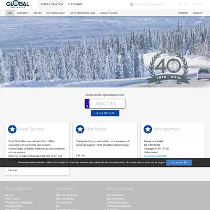Image resolution: width=210 pixels, height=210 pixels.
Task: Accept cookies with Jag förstår button
Action: (179, 163)
